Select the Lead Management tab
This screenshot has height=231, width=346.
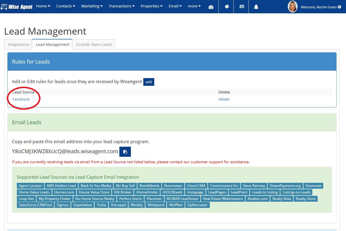point(52,44)
